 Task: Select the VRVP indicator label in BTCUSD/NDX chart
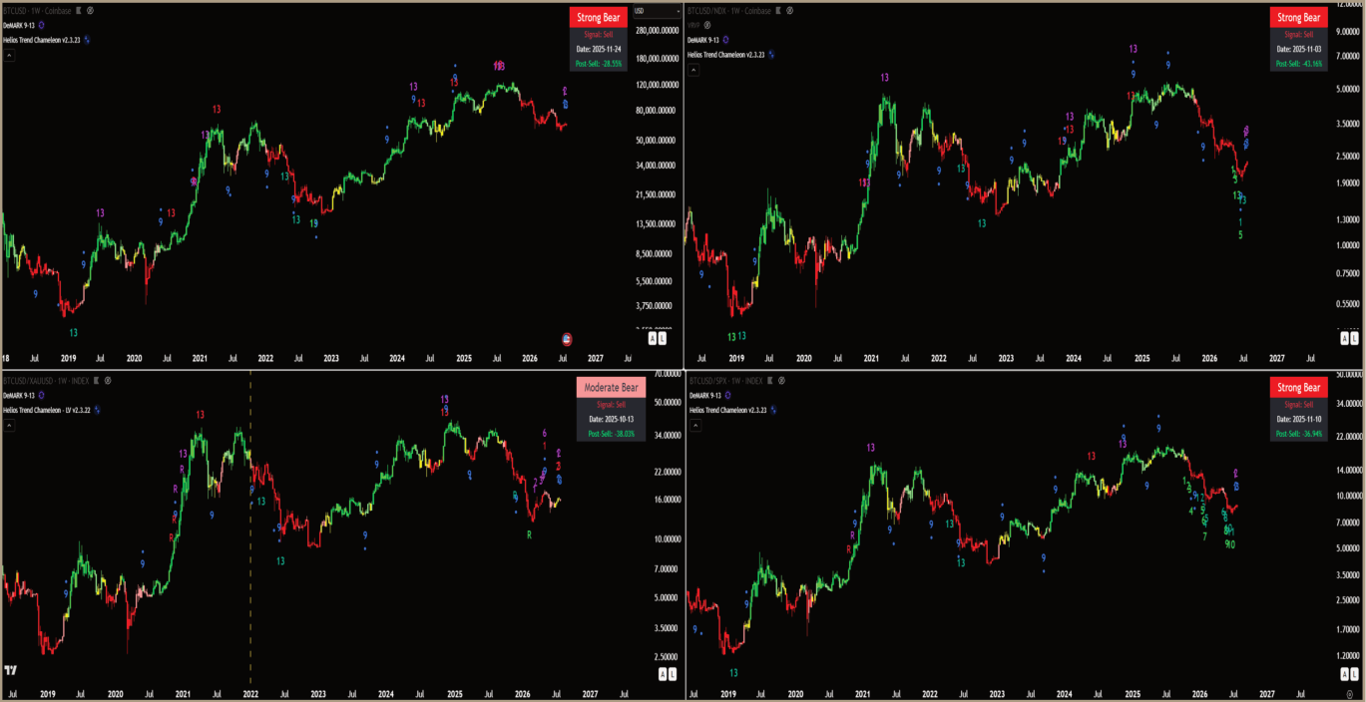point(693,25)
